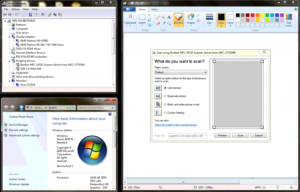Choose Custom Settings in the scan dialog
The height and width of the screenshot is (192, 300).
[165, 113]
